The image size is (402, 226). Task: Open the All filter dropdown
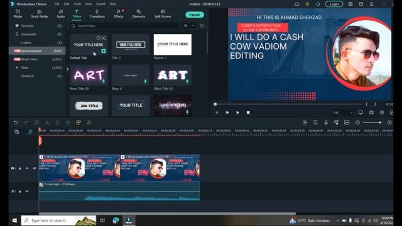pyautogui.click(x=188, y=26)
